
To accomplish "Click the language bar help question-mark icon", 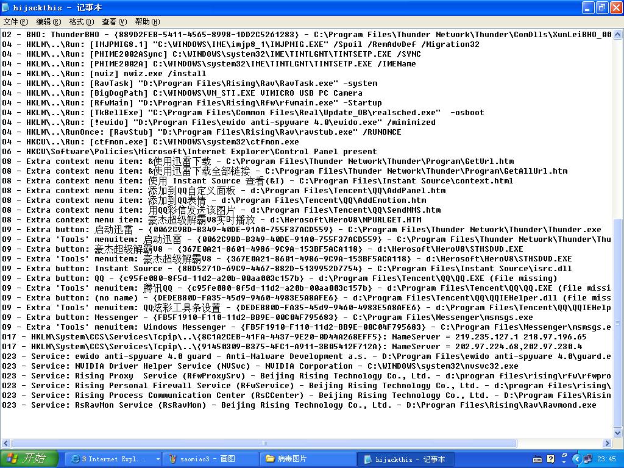I will [550, 459].
